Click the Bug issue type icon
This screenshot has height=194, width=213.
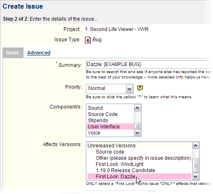click(88, 40)
